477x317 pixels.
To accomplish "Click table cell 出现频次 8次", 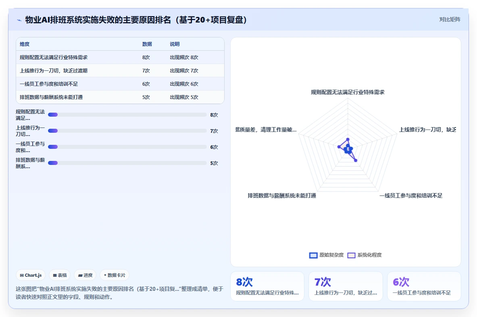I will click(x=184, y=58).
